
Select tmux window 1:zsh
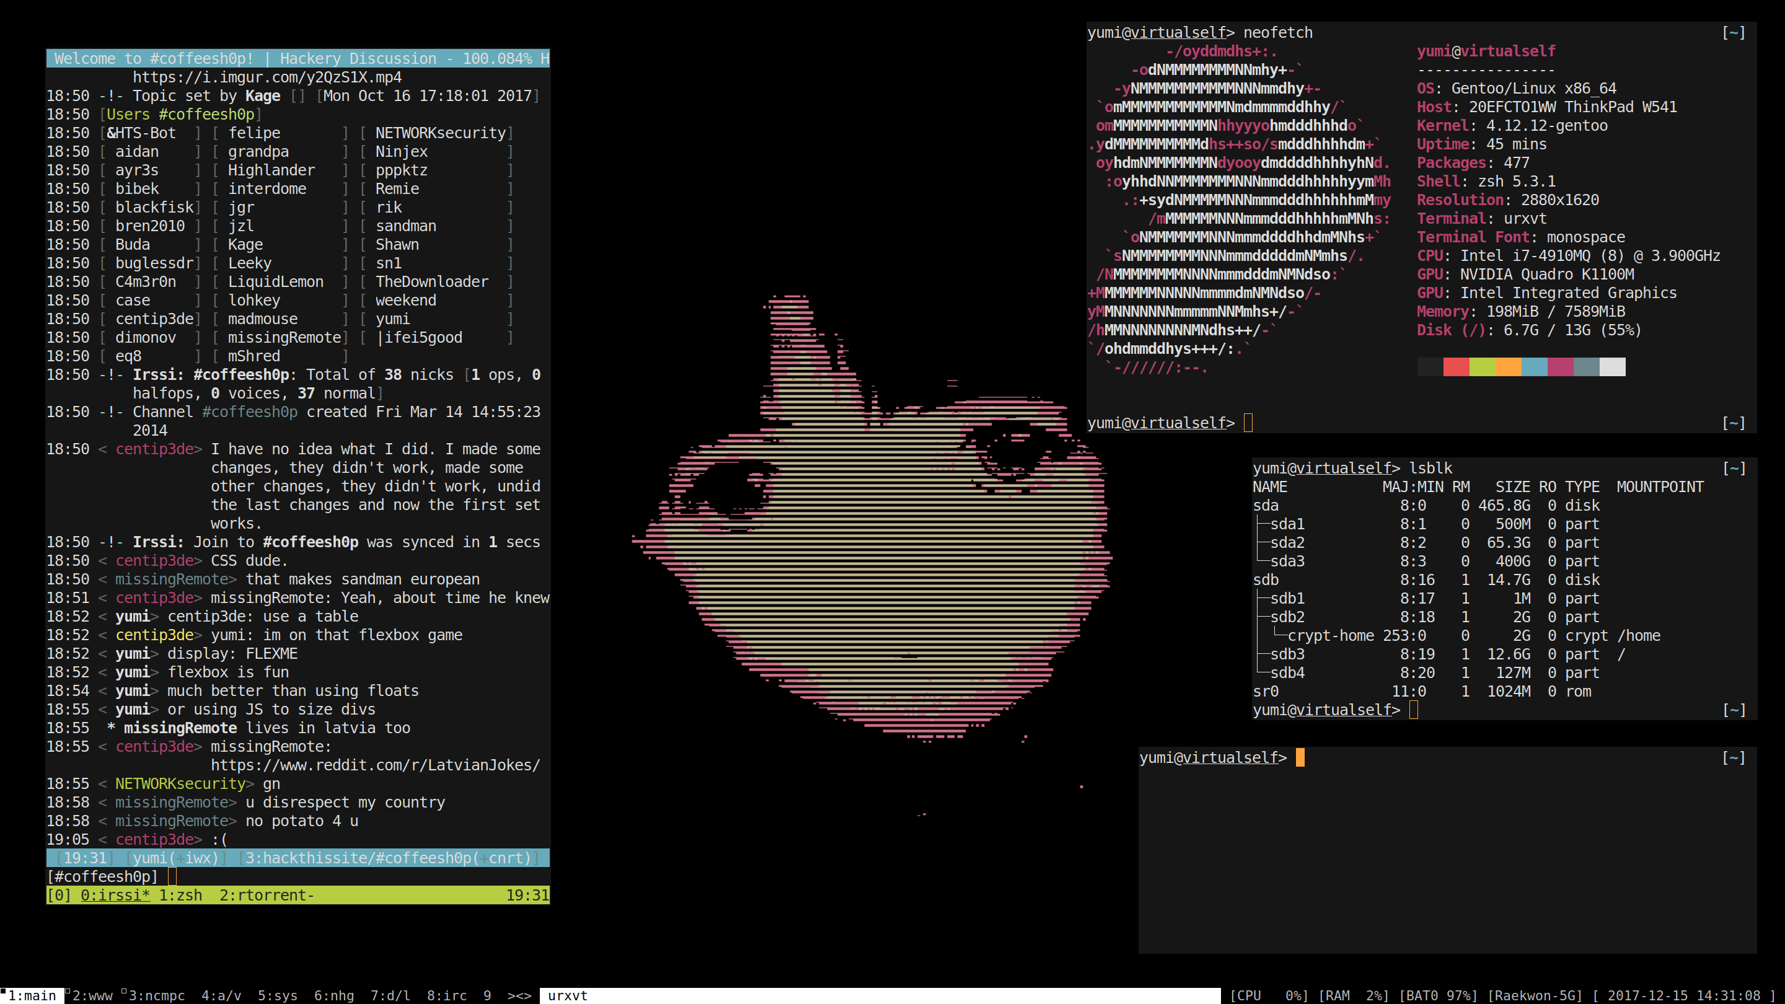[180, 895]
